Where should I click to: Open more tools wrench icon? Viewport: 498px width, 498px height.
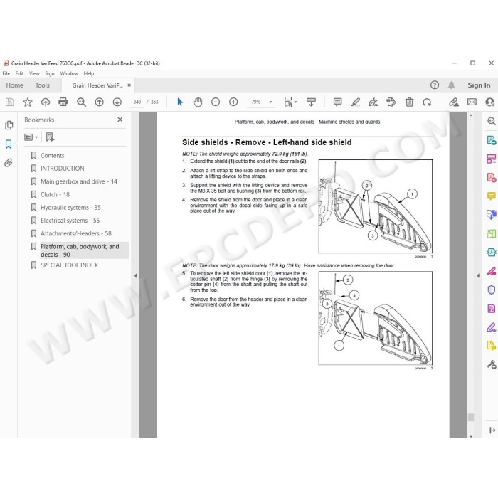point(491,364)
